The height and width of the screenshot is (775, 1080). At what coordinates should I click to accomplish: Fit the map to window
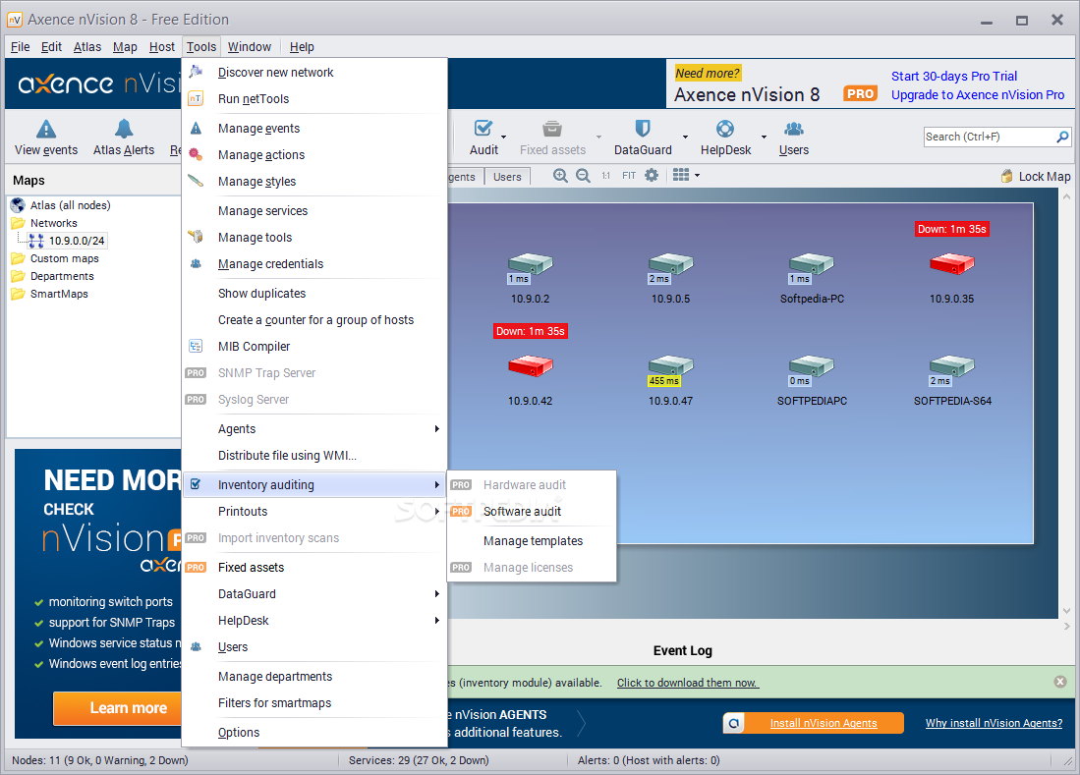(629, 176)
